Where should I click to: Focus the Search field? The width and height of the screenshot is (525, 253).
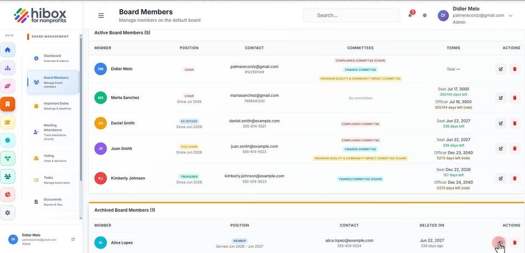pyautogui.click(x=352, y=16)
